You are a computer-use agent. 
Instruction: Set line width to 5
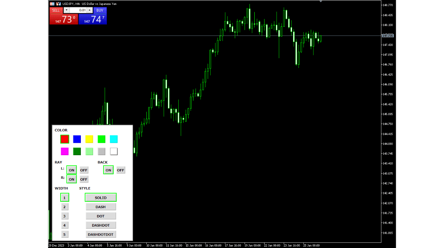(x=65, y=234)
